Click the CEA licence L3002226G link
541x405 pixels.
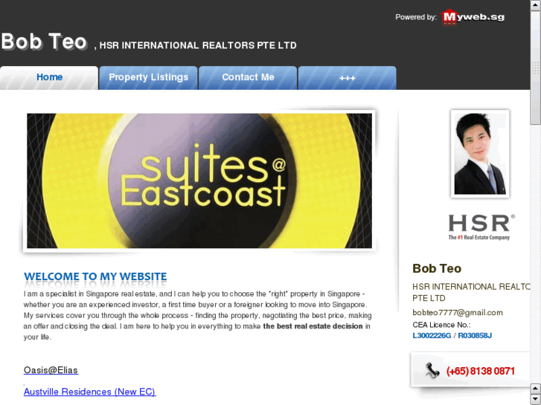pyautogui.click(x=432, y=336)
